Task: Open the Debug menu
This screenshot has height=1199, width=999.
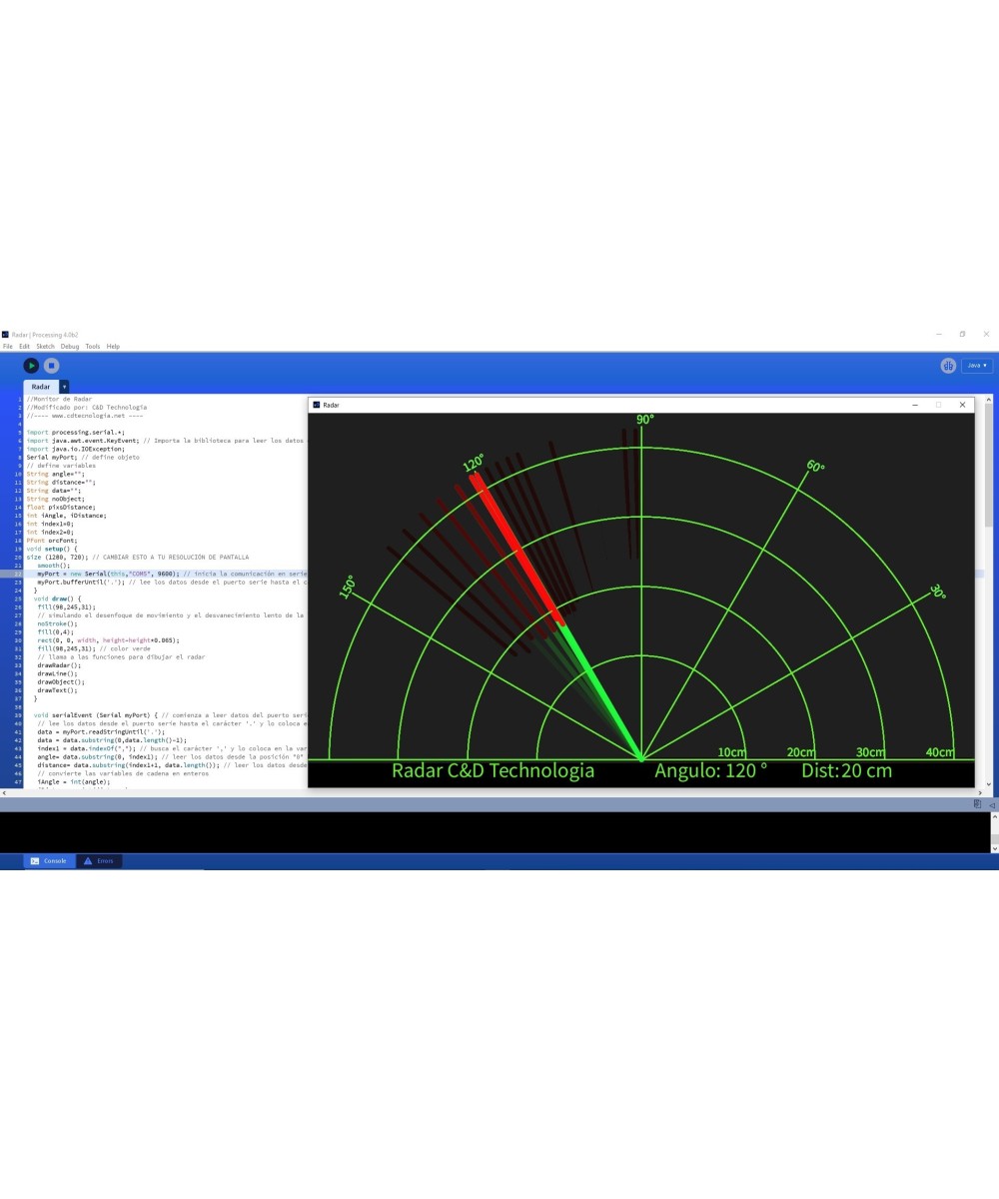Action: pyautogui.click(x=69, y=345)
